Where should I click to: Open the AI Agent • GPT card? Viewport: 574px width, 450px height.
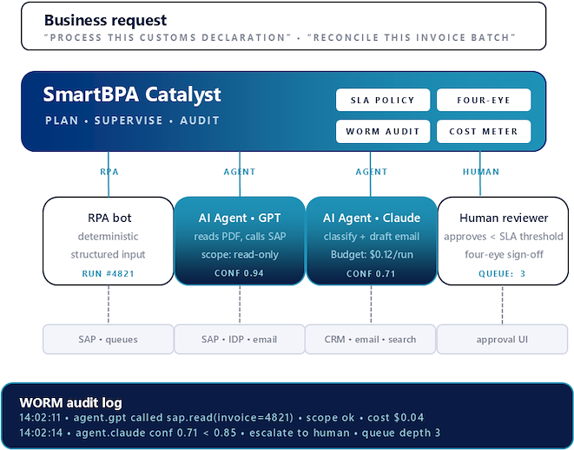click(240, 241)
